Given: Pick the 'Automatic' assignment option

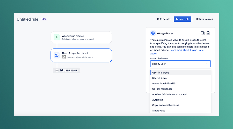Looking at the screenshot, I should click(x=180, y=100).
